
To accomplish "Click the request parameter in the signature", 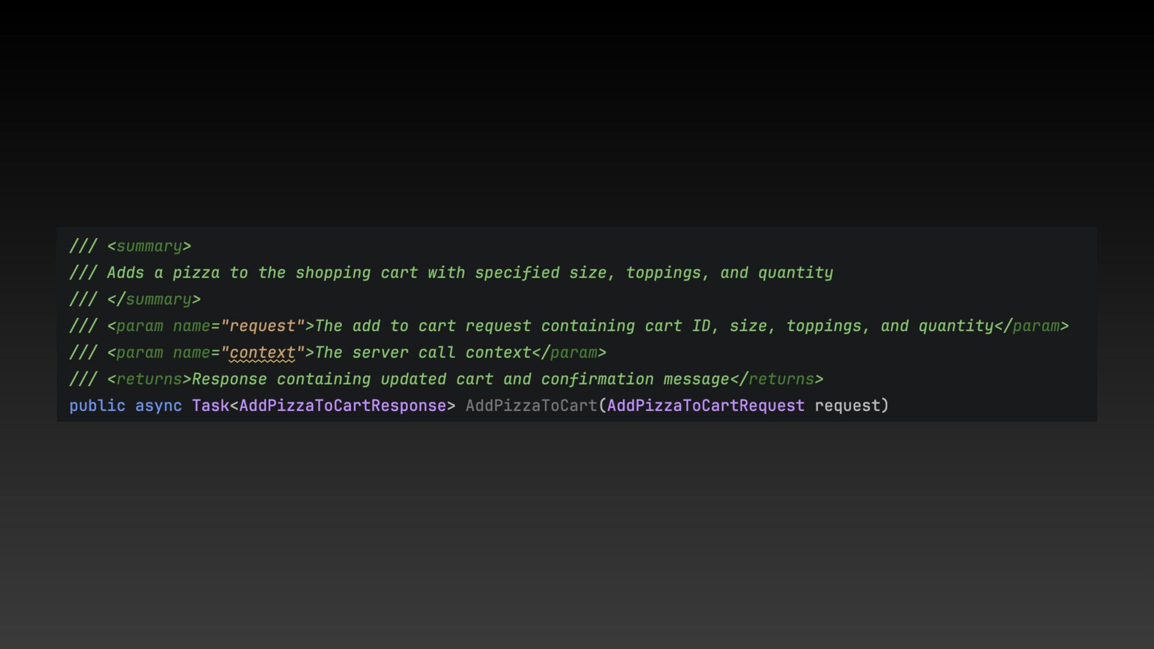I will 847,406.
